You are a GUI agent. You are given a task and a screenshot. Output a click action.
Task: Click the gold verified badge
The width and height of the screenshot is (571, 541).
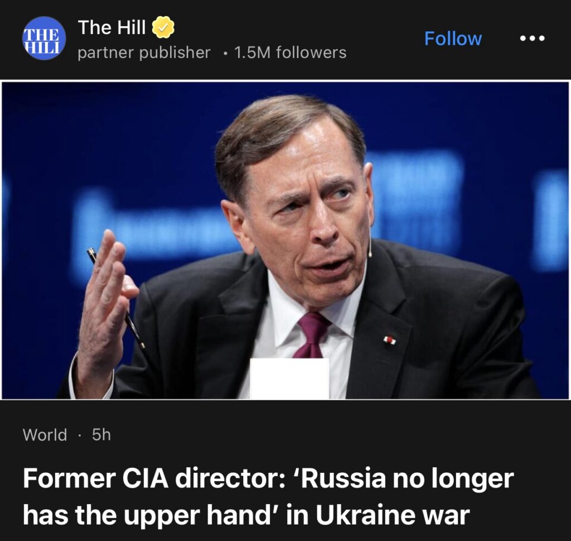163,27
